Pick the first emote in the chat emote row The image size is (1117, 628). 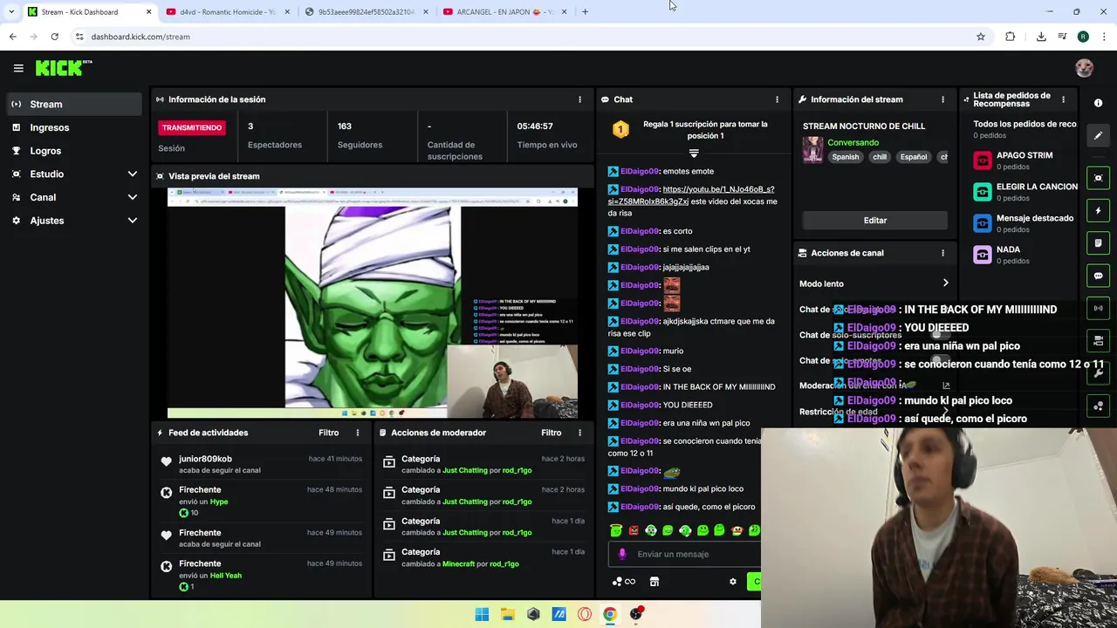[x=616, y=530]
